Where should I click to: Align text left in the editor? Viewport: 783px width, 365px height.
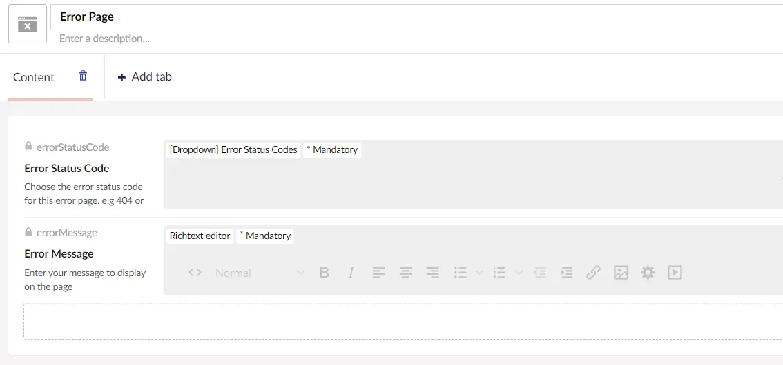point(378,273)
